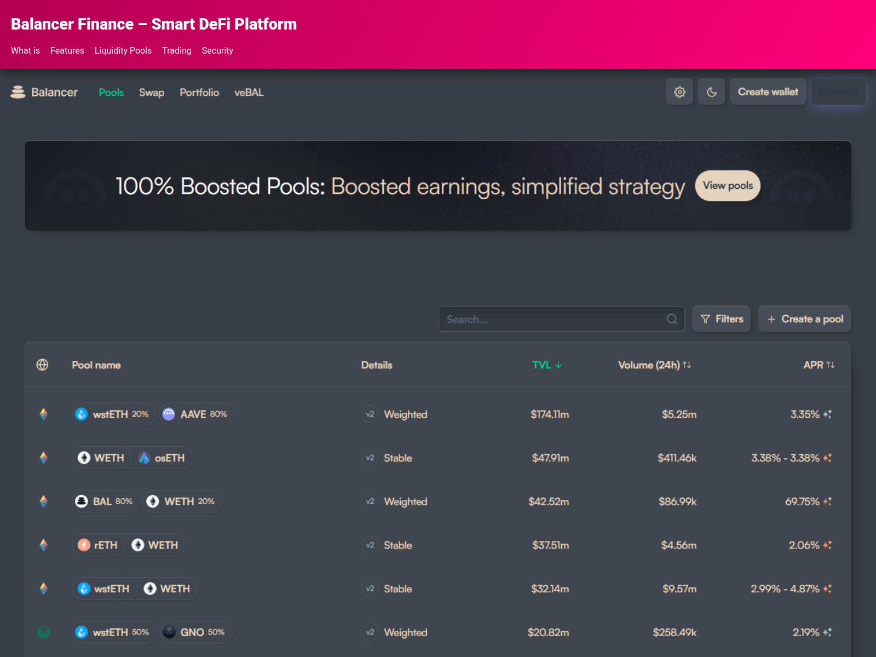Viewport: 876px width, 657px height.
Task: Click the Create wallet button
Action: [768, 92]
